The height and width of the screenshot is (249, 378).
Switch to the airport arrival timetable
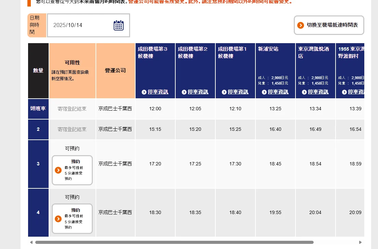coord(329,25)
